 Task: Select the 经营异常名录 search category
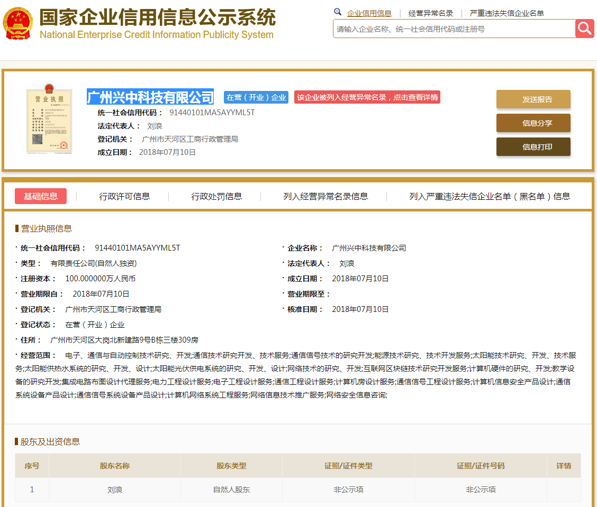click(430, 13)
